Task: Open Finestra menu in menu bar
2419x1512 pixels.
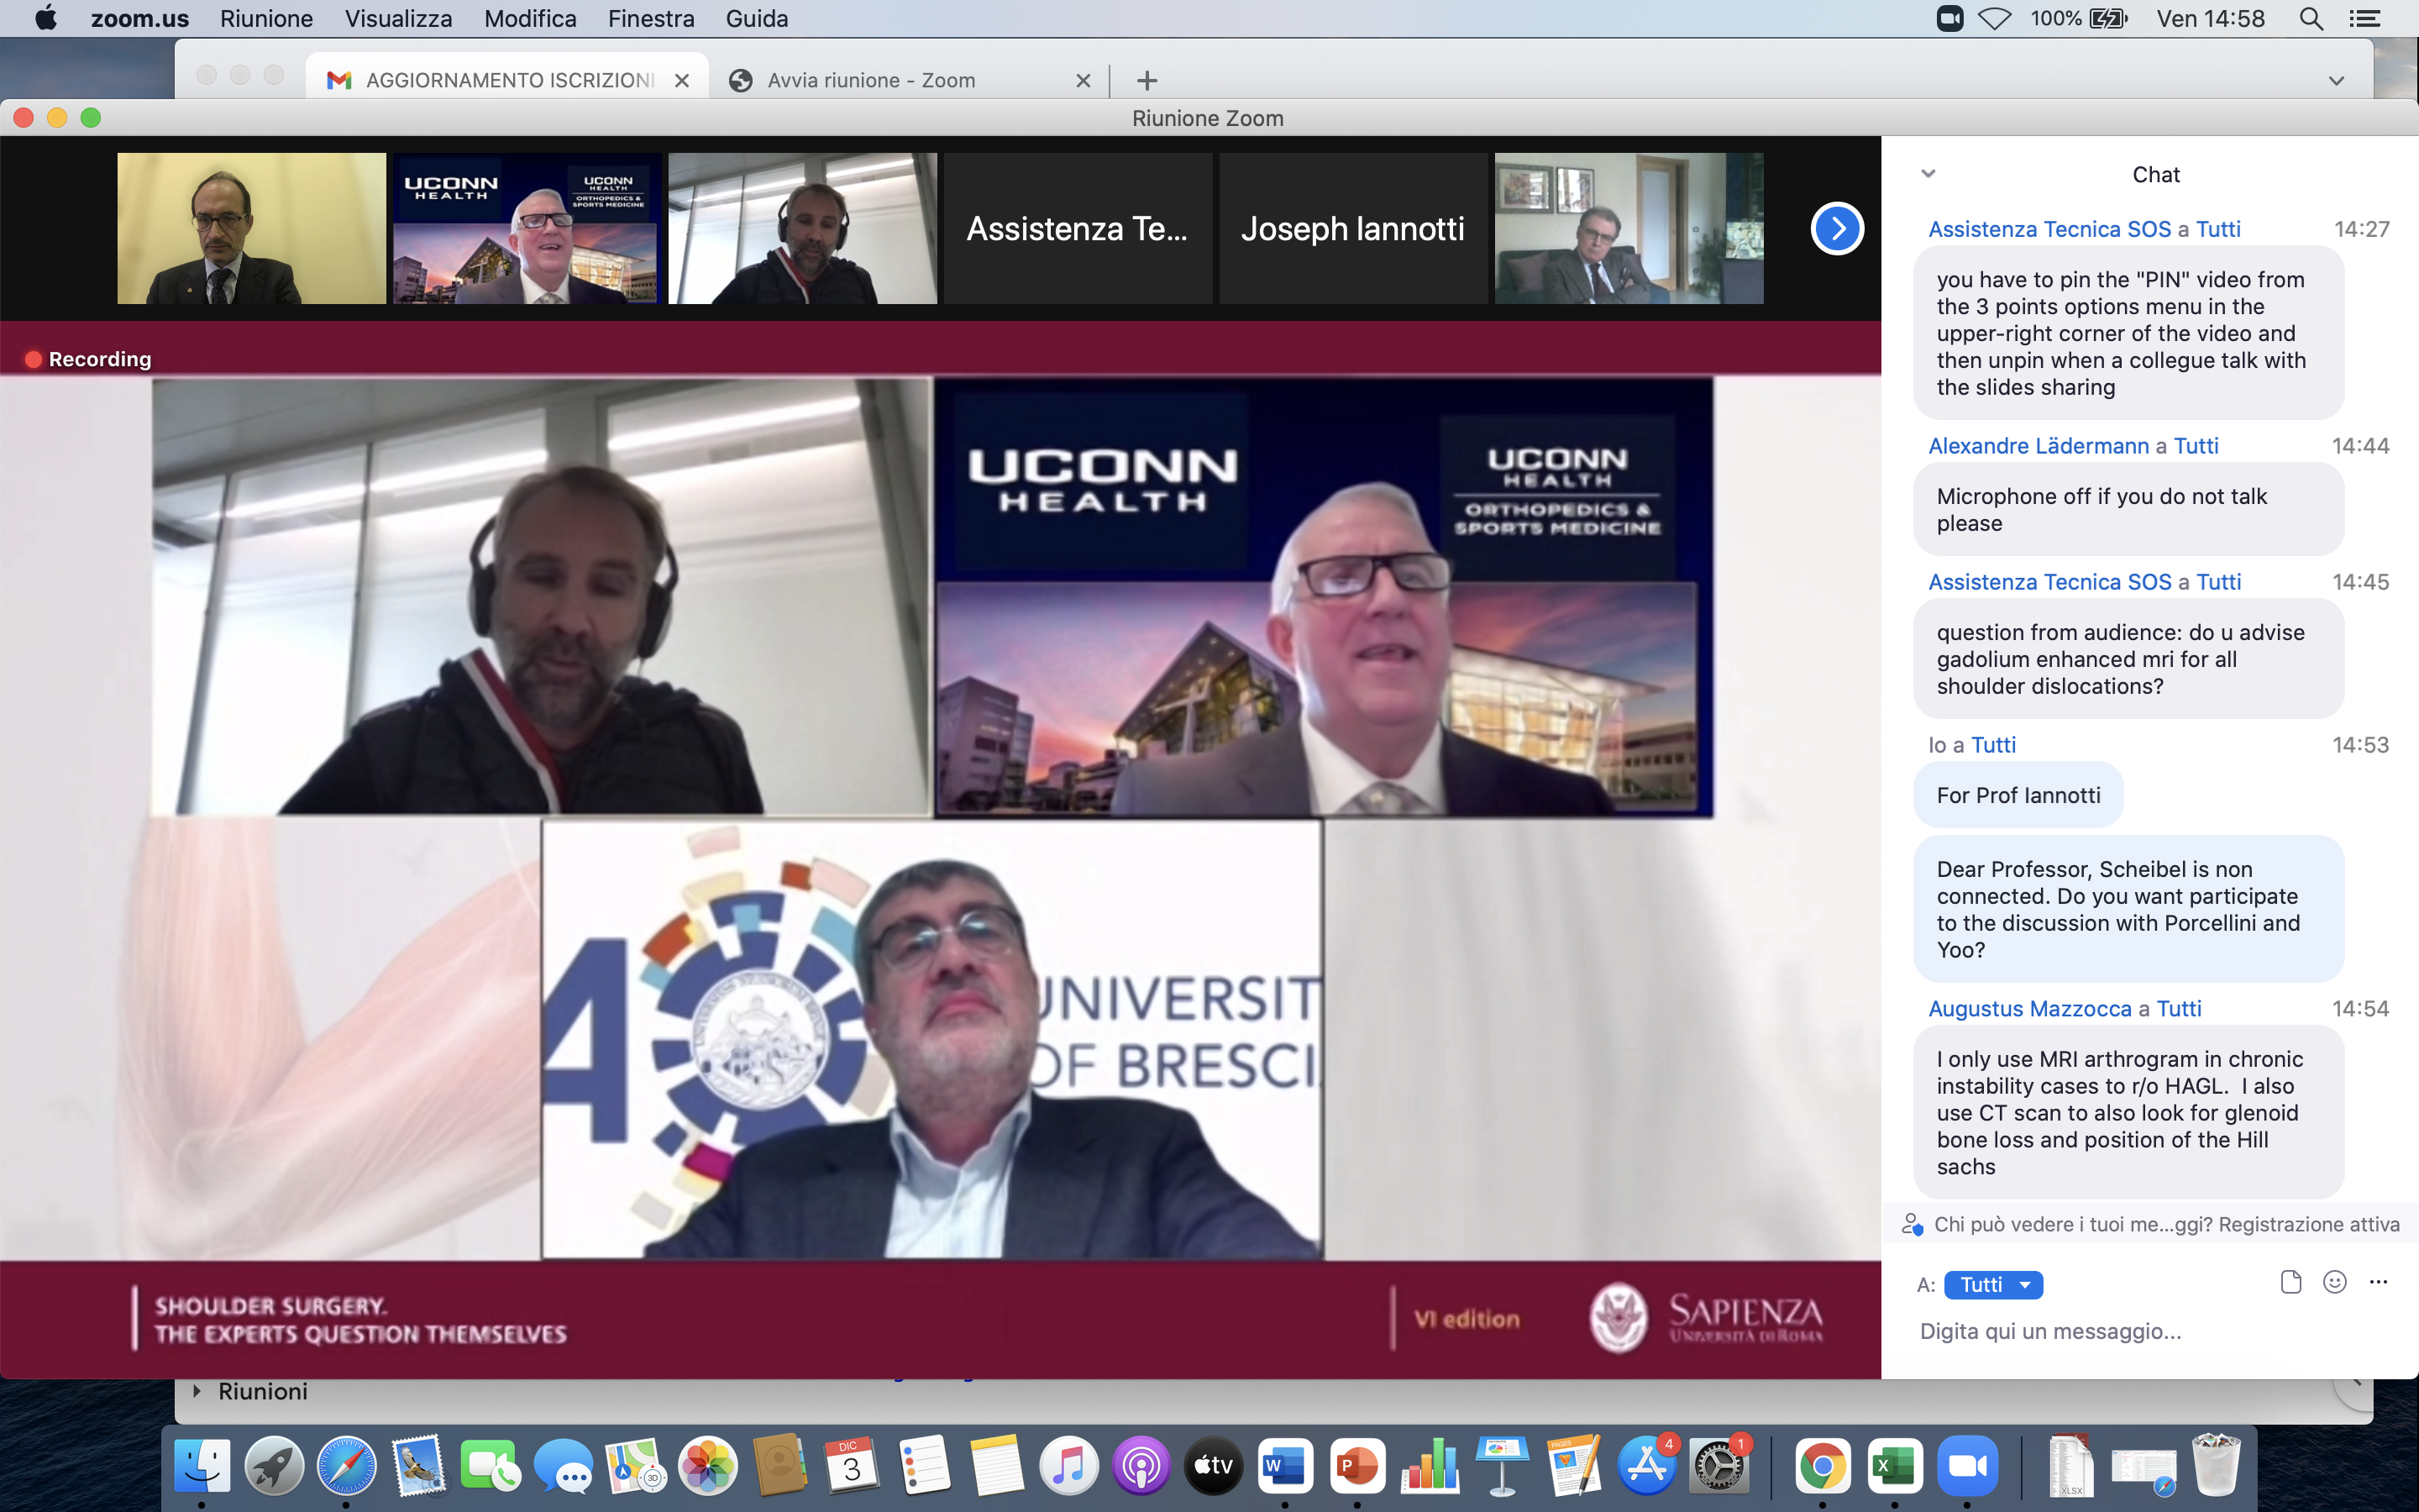Action: (x=651, y=19)
